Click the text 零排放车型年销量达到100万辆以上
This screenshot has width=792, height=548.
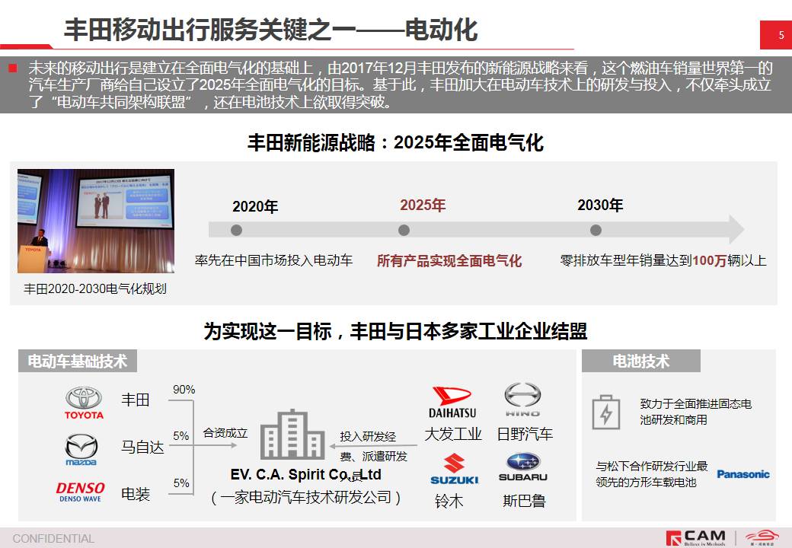pyautogui.click(x=663, y=260)
